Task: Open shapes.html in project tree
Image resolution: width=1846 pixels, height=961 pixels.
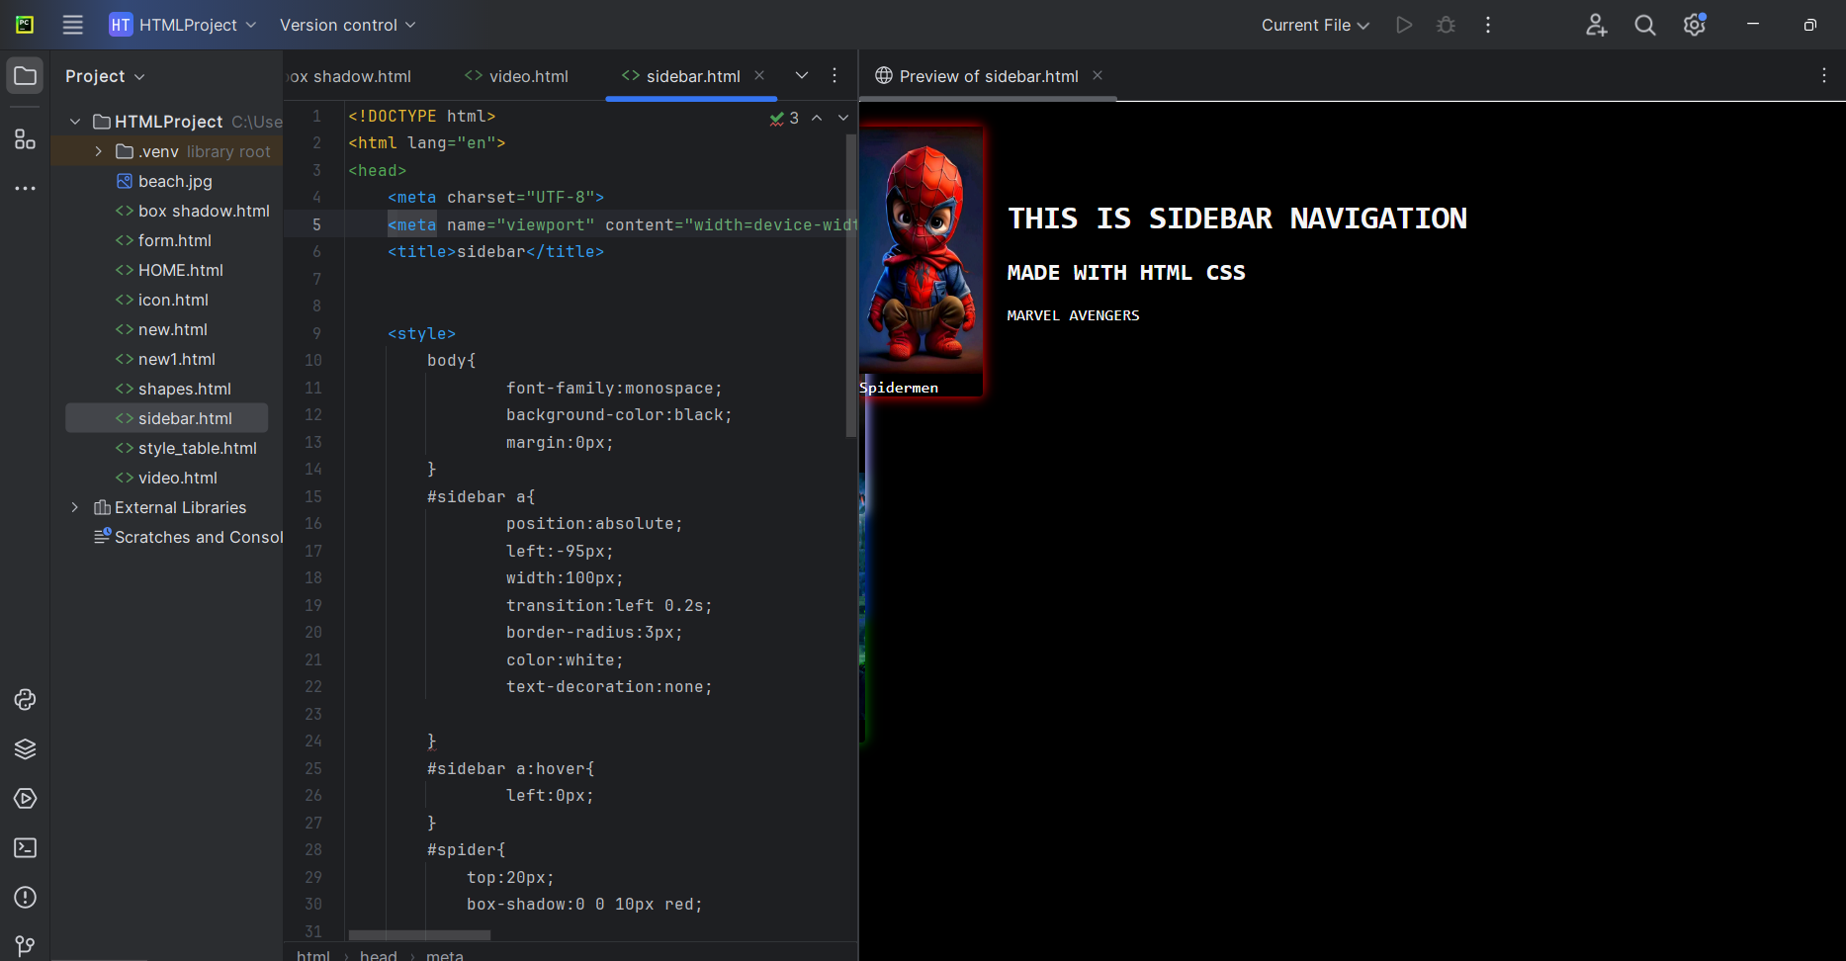Action: pos(185,389)
